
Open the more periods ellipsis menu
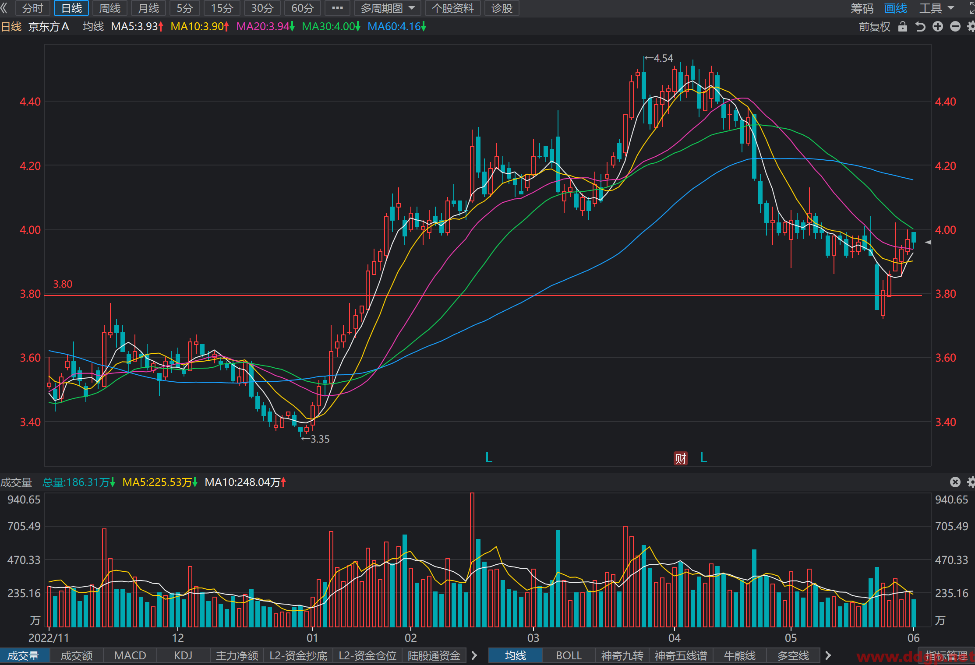tap(337, 8)
